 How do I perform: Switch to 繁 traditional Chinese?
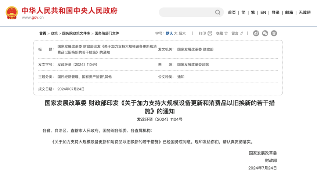(x=253, y=12)
